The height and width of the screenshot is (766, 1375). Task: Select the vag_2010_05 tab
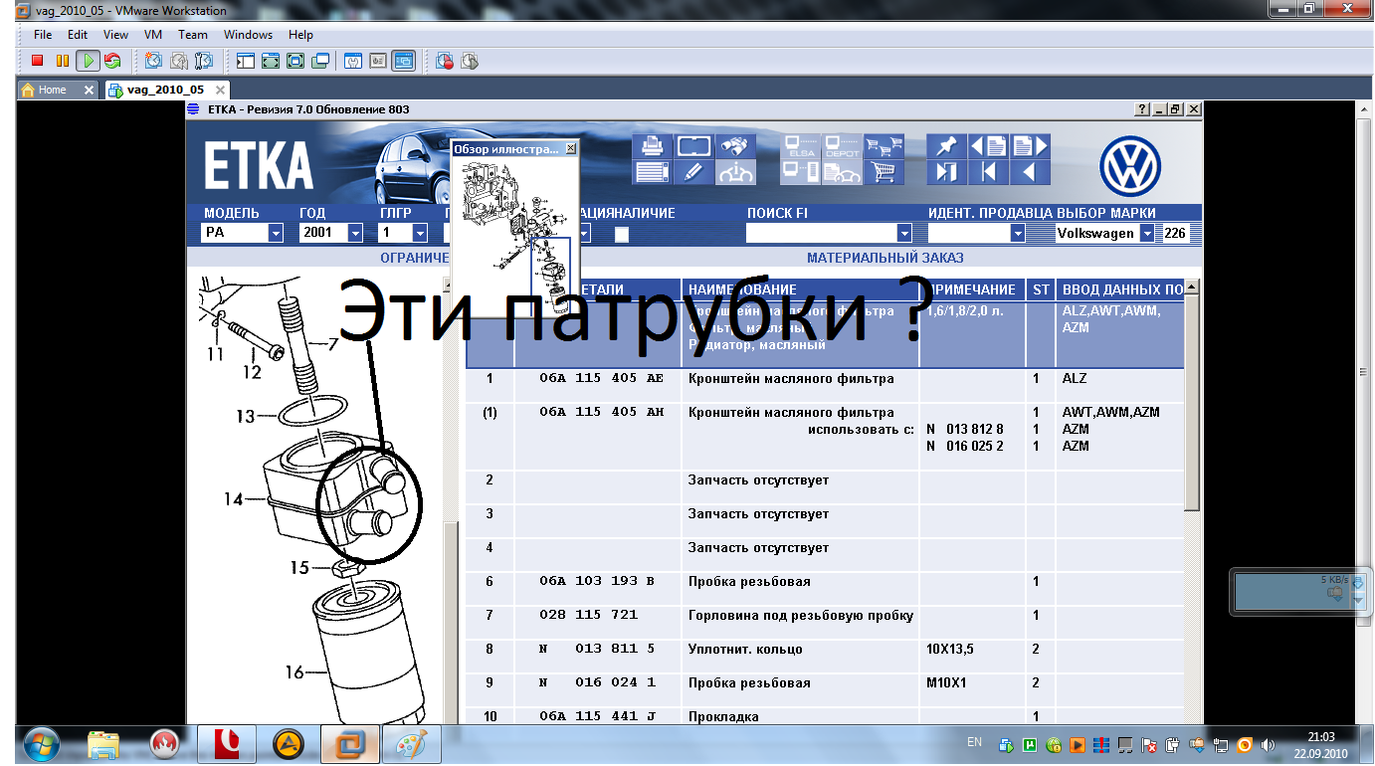point(165,90)
